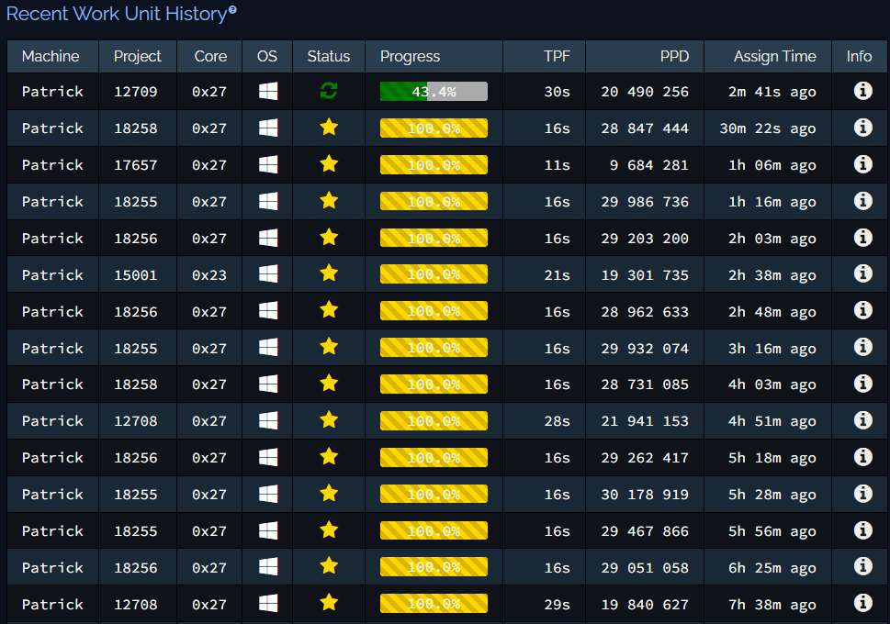The width and height of the screenshot is (890, 624).
Task: Click the Windows OS icon for project 12709
Action: click(x=268, y=92)
